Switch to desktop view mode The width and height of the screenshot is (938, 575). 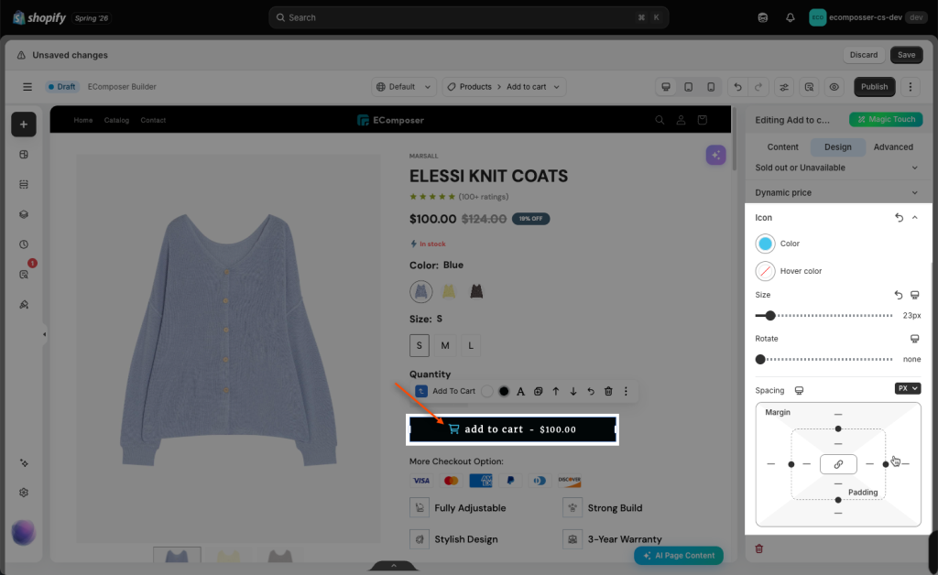click(666, 87)
